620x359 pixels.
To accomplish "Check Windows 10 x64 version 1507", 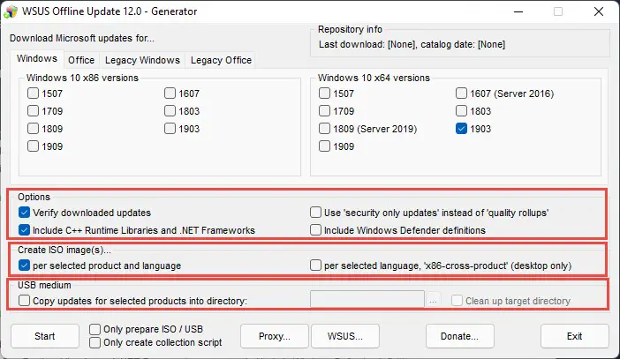I will point(324,93).
